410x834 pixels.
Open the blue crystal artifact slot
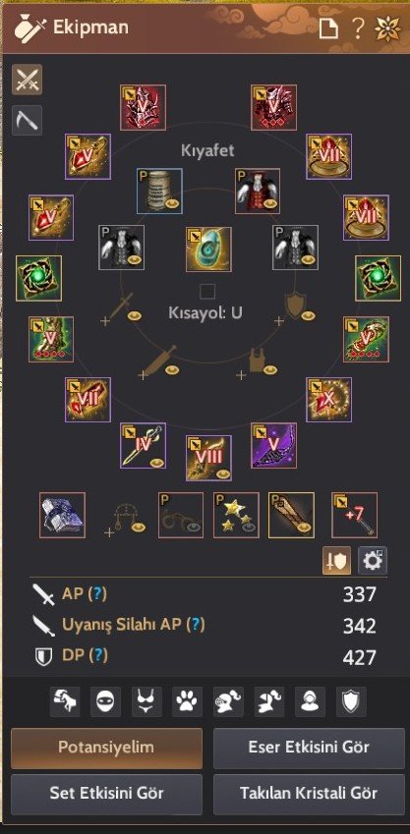[x=62, y=515]
